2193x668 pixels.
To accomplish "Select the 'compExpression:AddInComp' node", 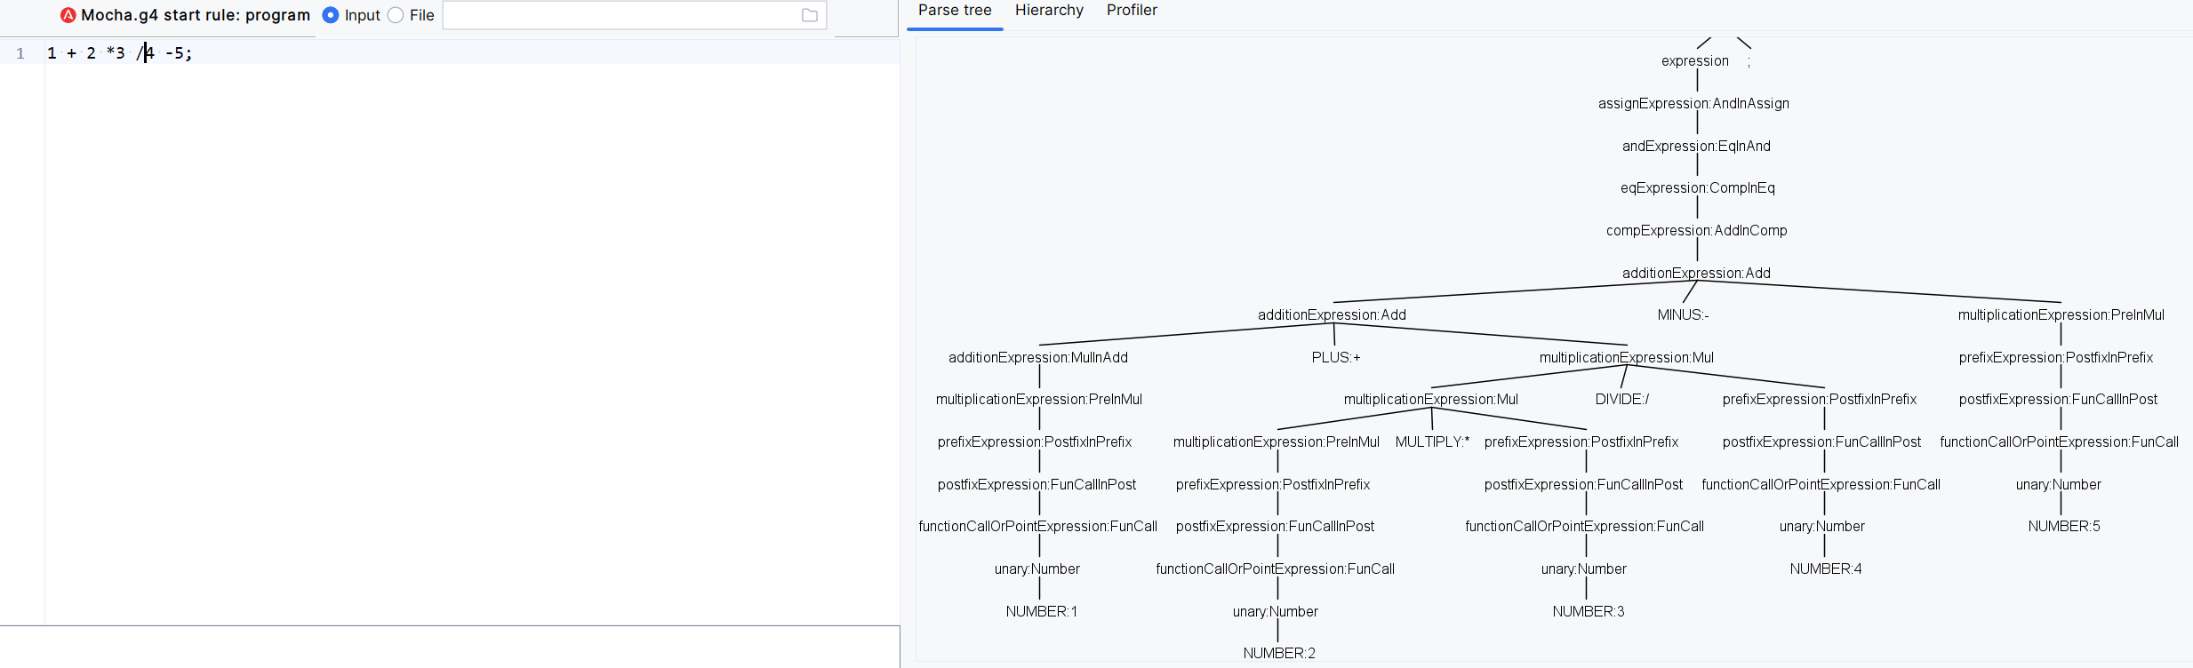I will (1696, 231).
